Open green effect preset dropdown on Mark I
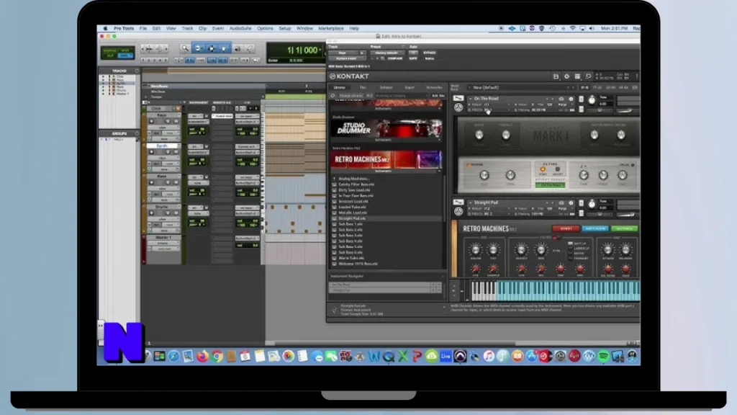Viewport: 737px width, 415px height. pos(551,185)
